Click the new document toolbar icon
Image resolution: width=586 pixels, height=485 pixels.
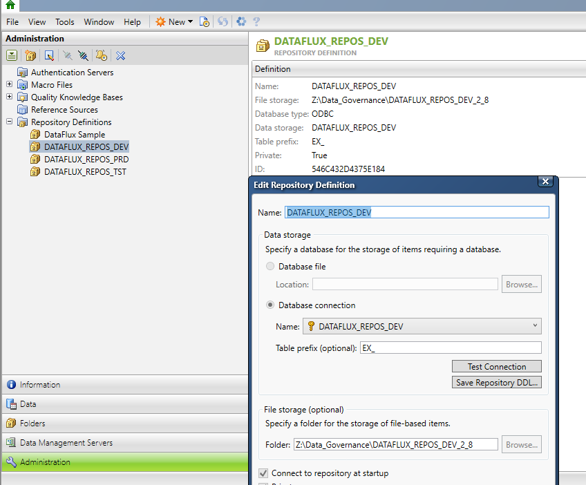coord(205,21)
